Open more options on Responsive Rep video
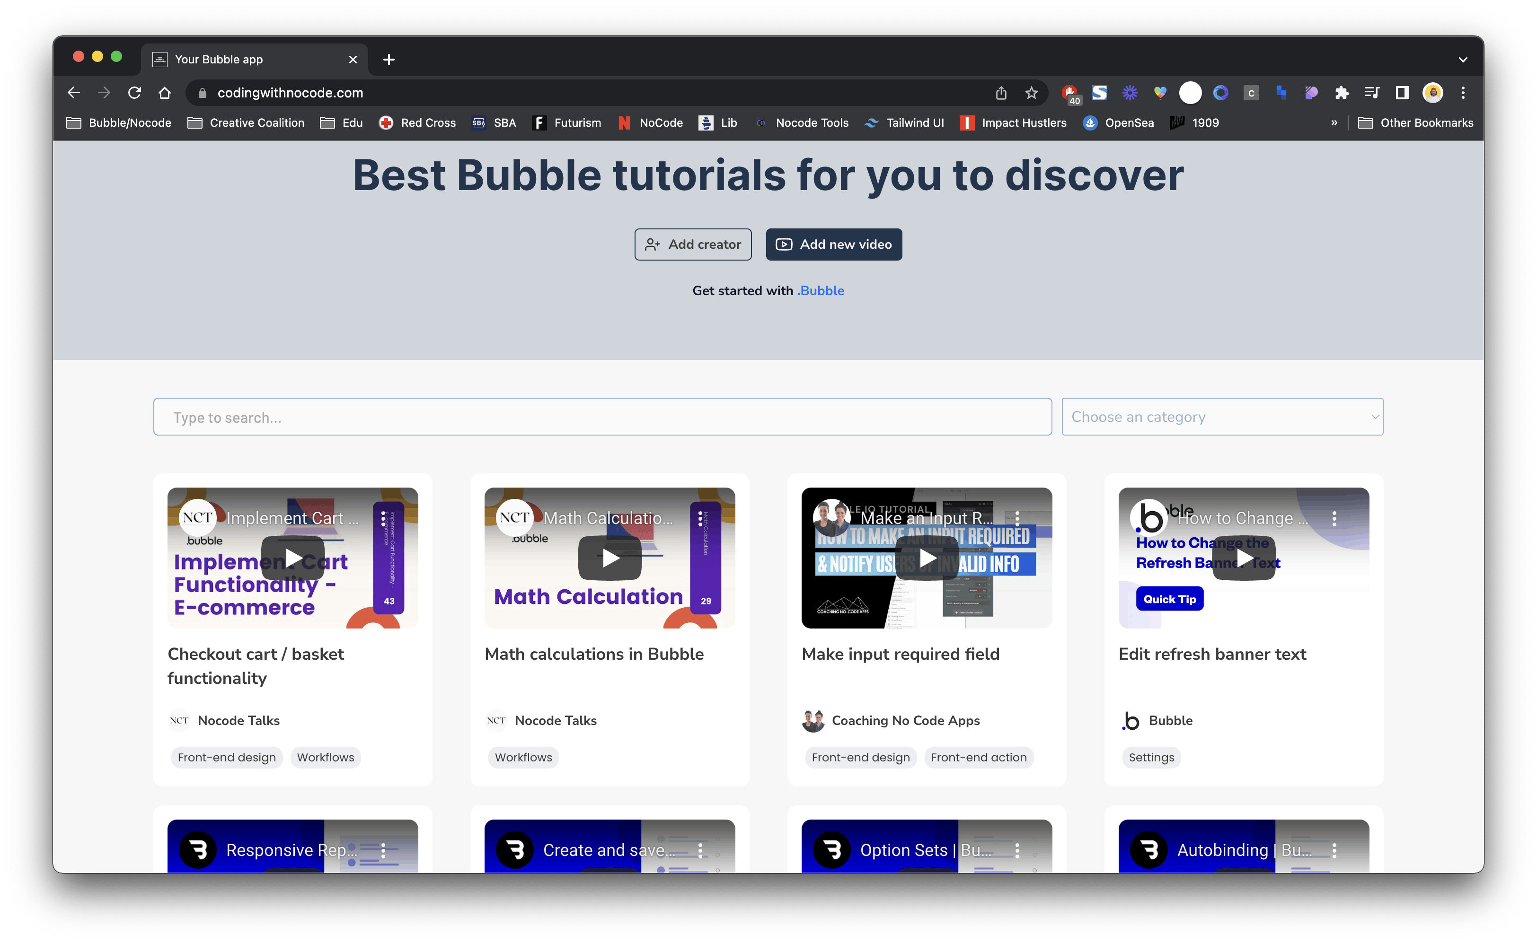Viewport: 1537px width, 943px height. coord(383,850)
